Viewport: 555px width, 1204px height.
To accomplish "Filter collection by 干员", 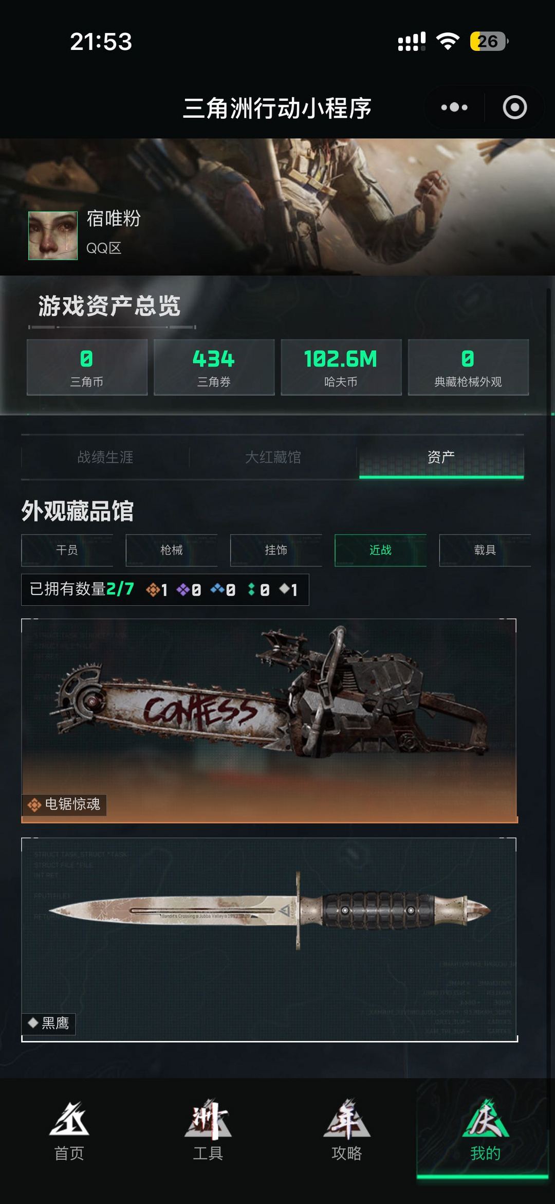I will [x=67, y=550].
